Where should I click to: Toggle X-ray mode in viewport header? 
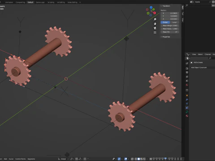132,159
